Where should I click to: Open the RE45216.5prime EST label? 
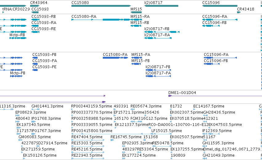pyautogui.click(x=87, y=150)
